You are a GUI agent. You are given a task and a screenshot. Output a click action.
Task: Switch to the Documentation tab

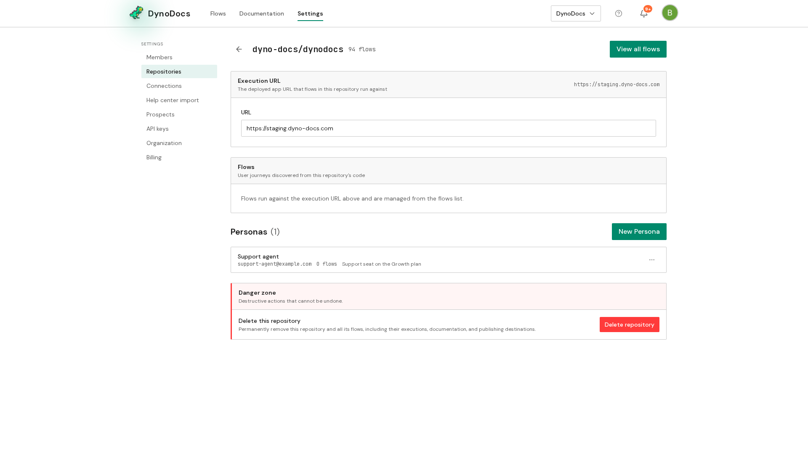pyautogui.click(x=261, y=13)
